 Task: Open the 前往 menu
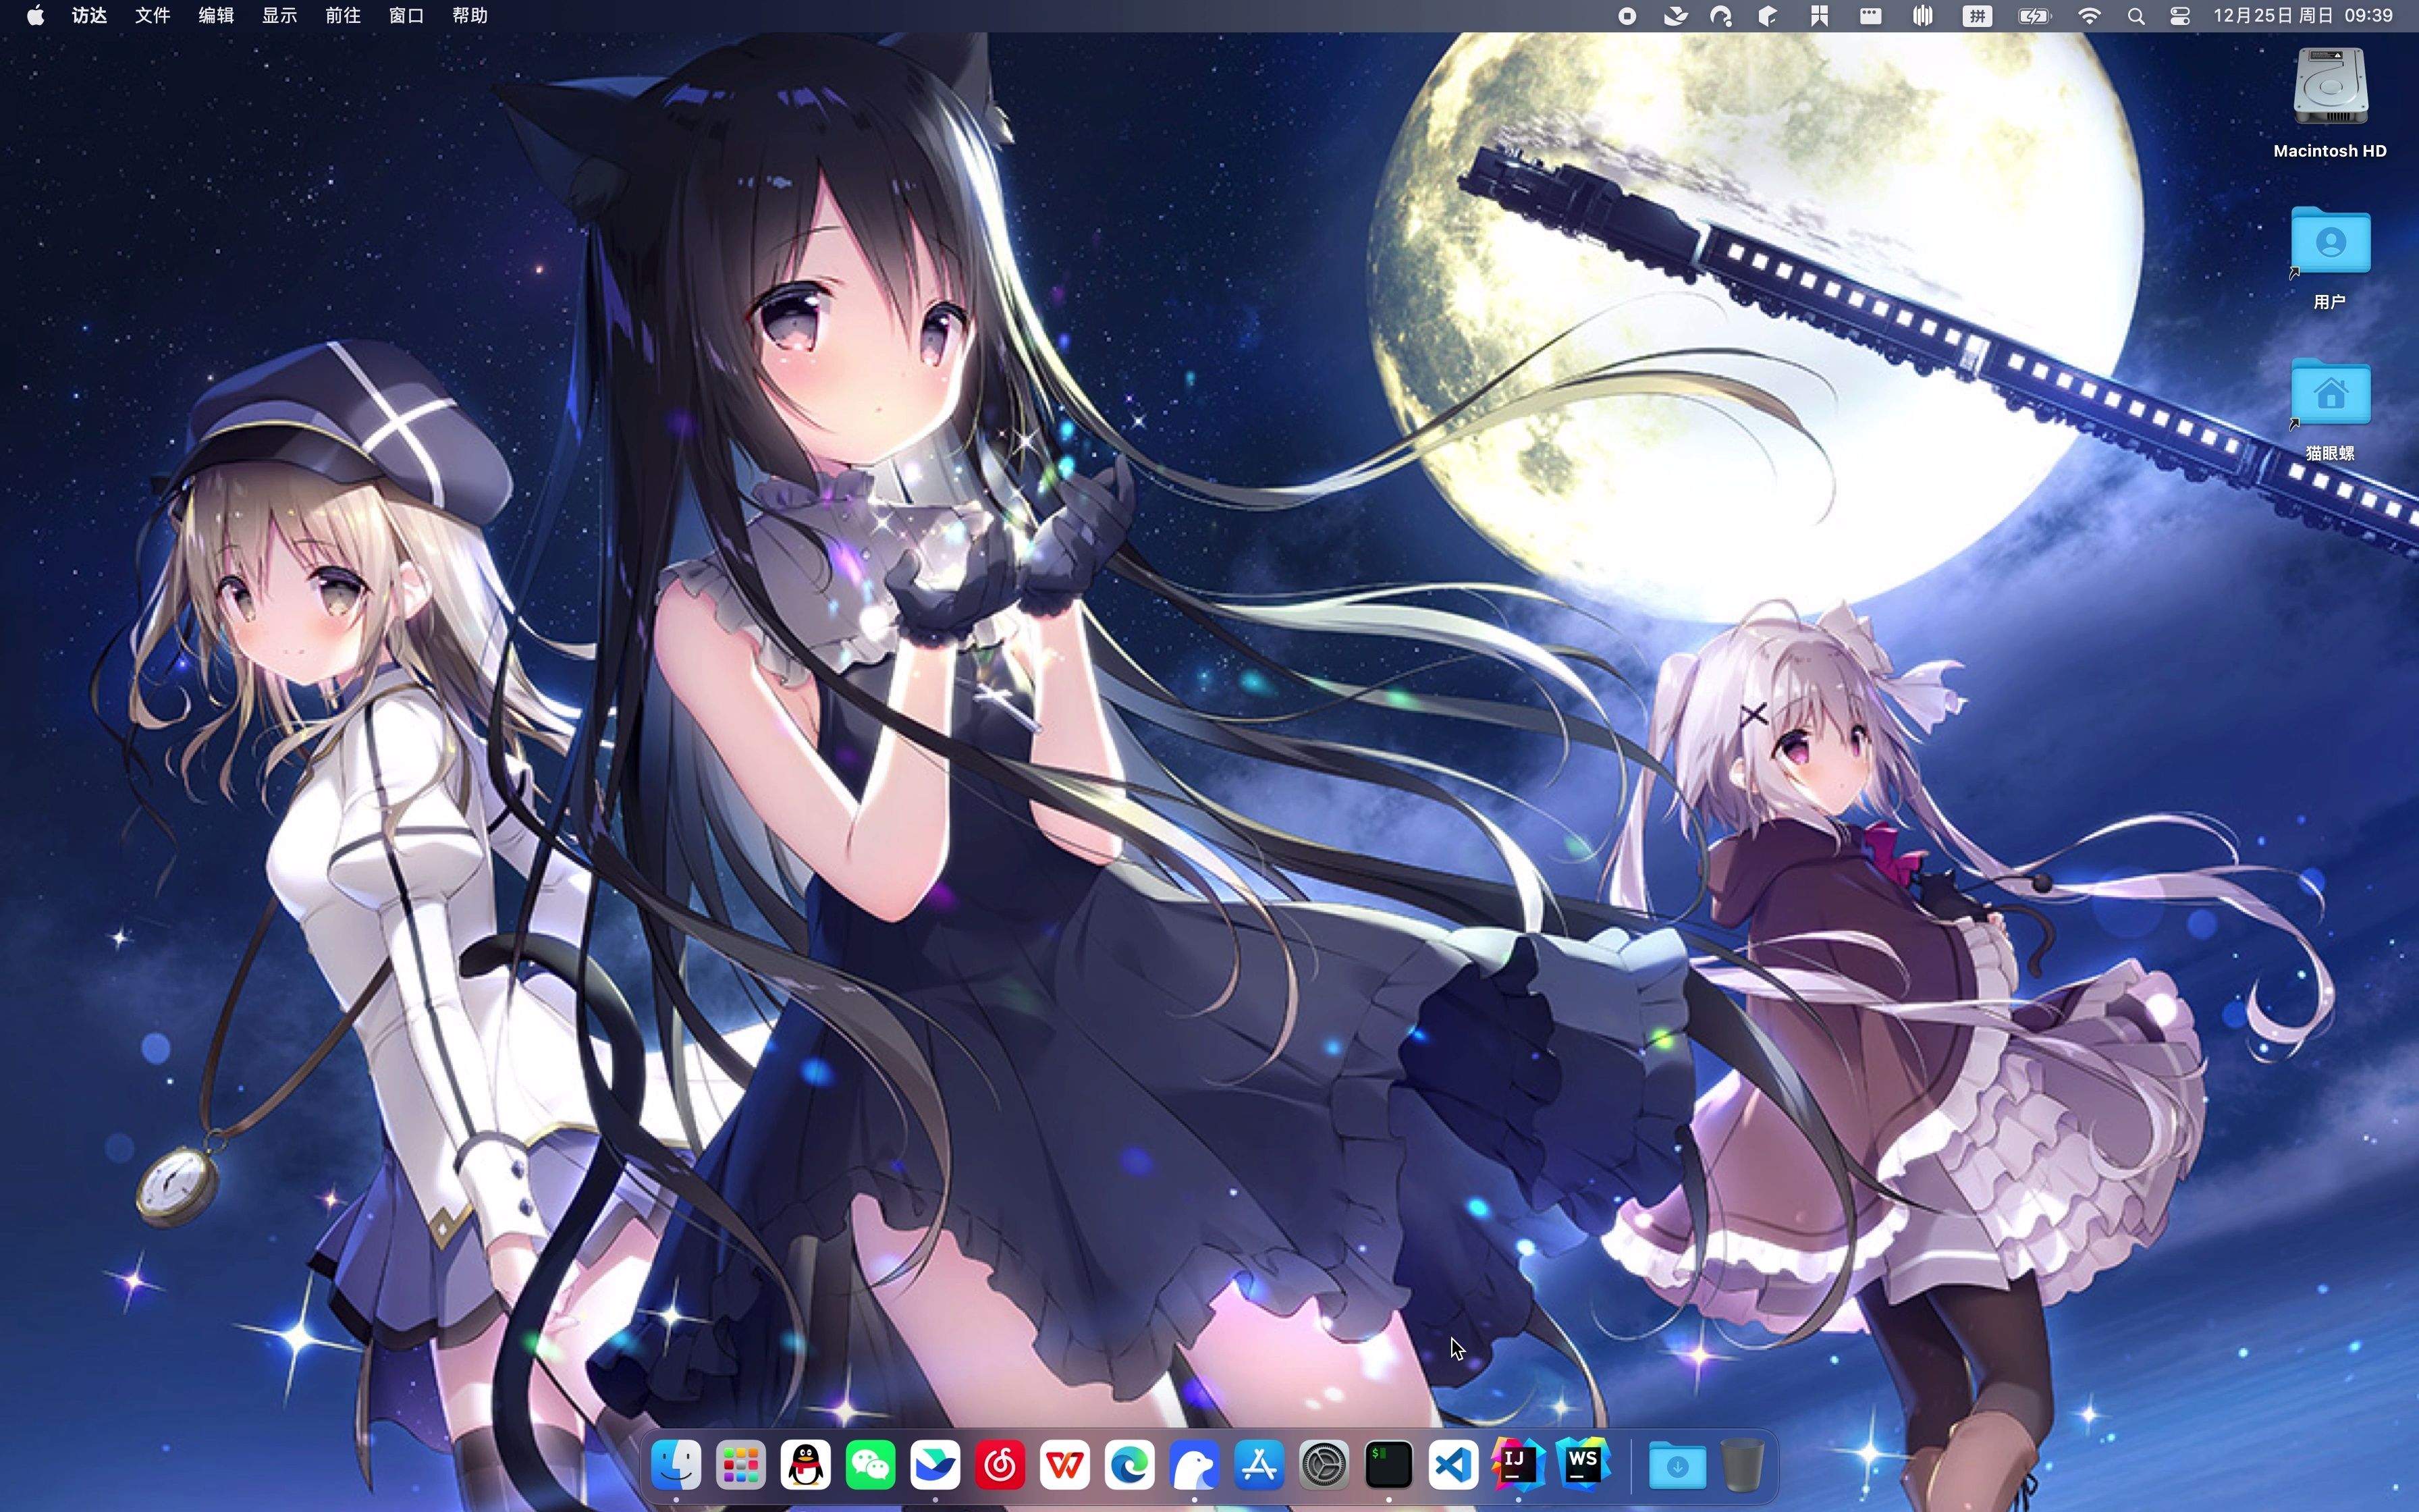click(342, 16)
